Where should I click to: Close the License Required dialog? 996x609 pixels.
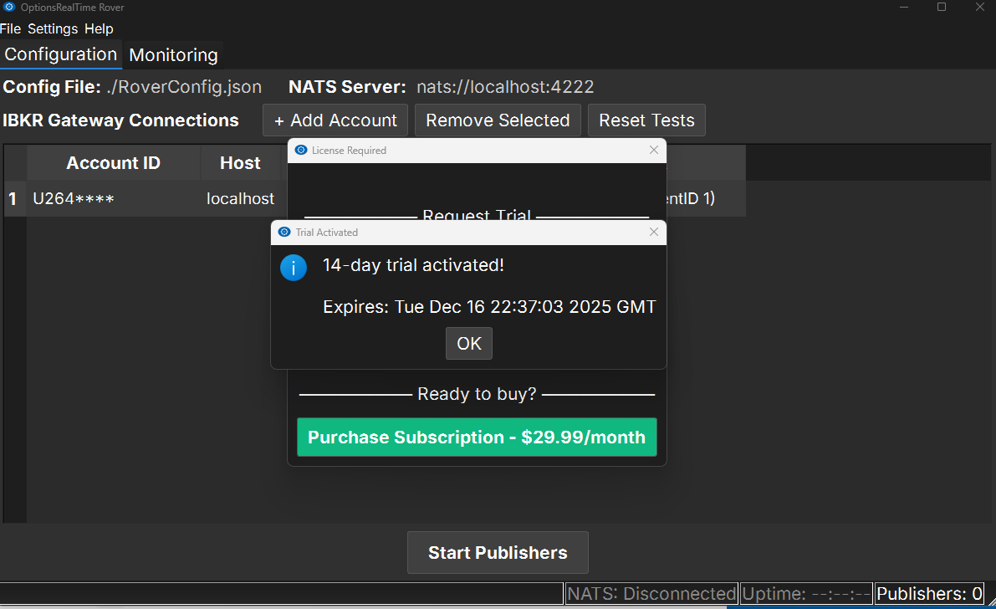654,151
